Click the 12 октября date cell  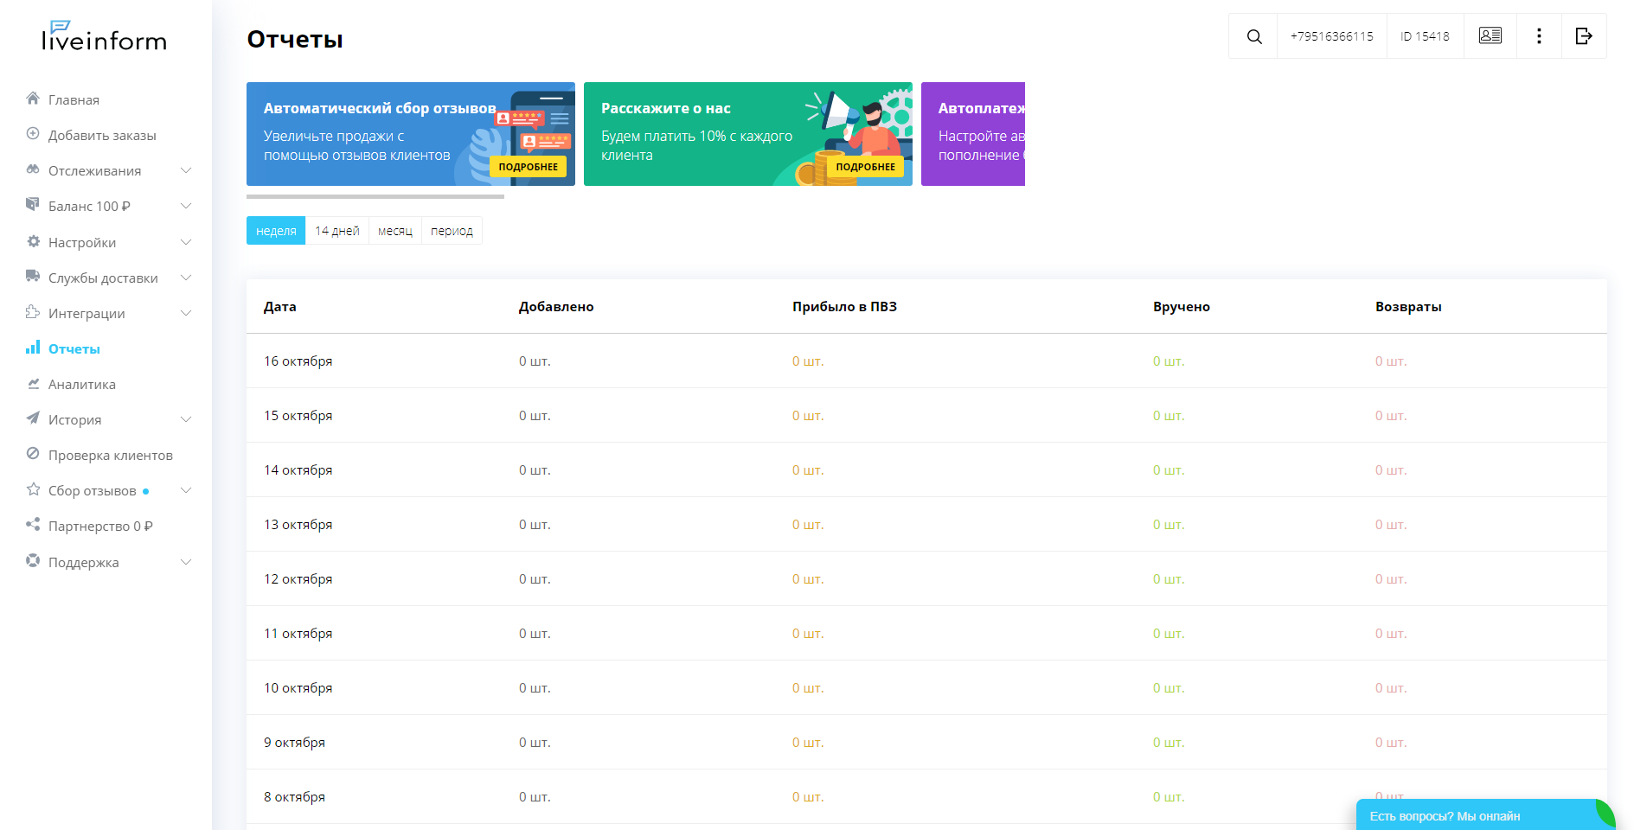pyautogui.click(x=298, y=578)
